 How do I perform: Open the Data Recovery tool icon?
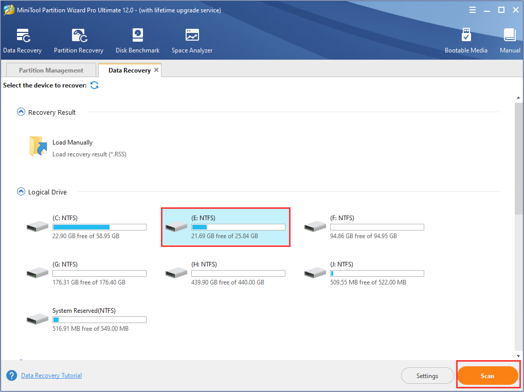click(23, 35)
